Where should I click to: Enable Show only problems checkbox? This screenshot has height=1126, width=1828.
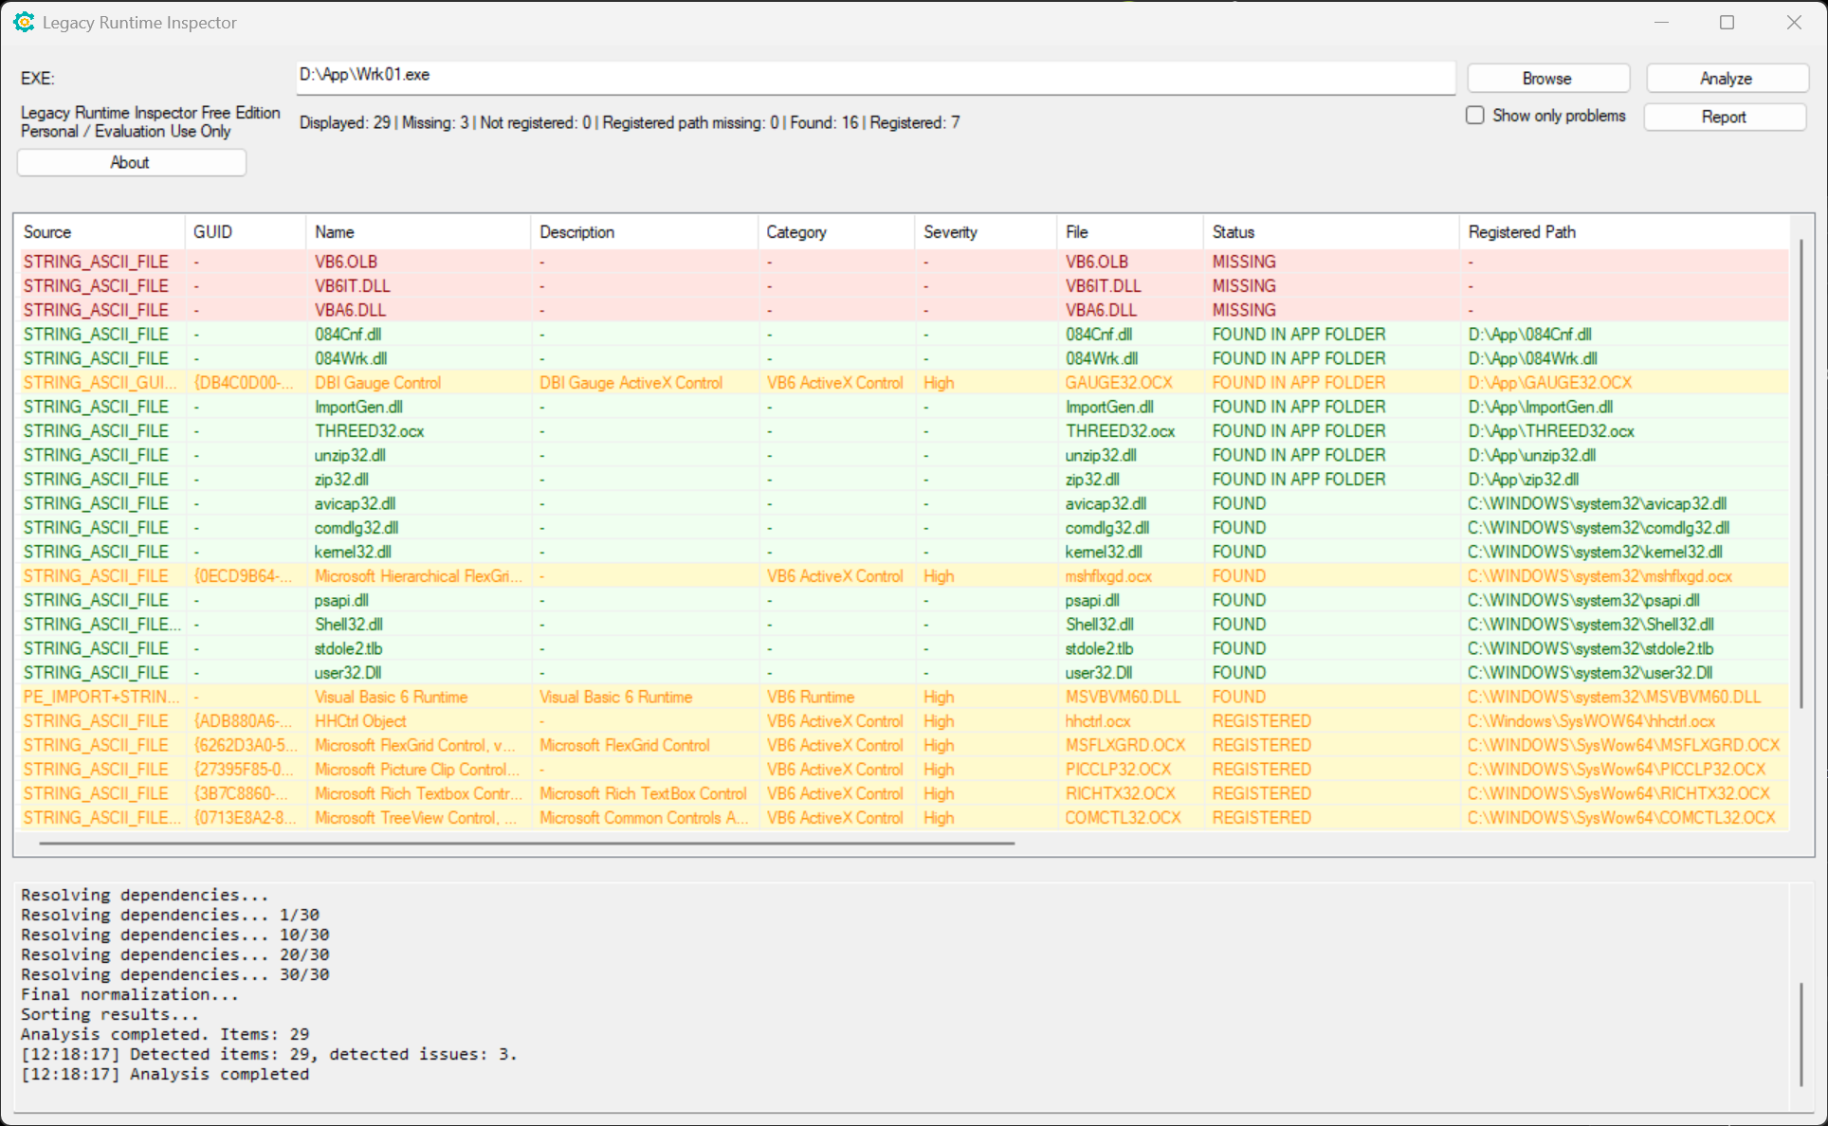click(x=1474, y=116)
